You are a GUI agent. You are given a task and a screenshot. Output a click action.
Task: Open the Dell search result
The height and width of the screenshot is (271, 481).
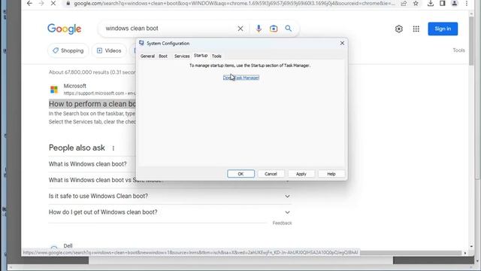point(68,246)
